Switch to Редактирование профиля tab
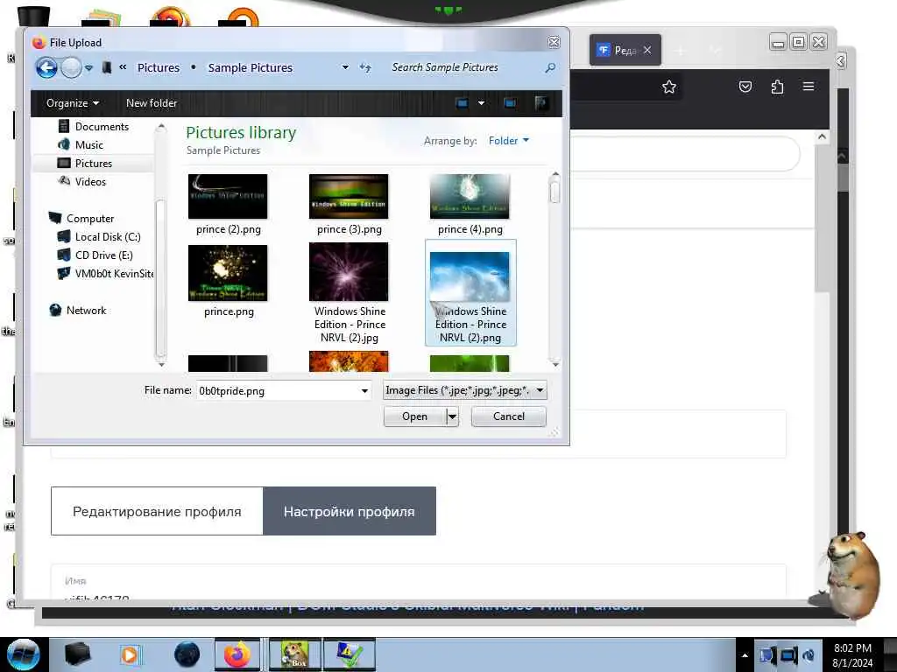This screenshot has width=897, height=672. [x=157, y=511]
